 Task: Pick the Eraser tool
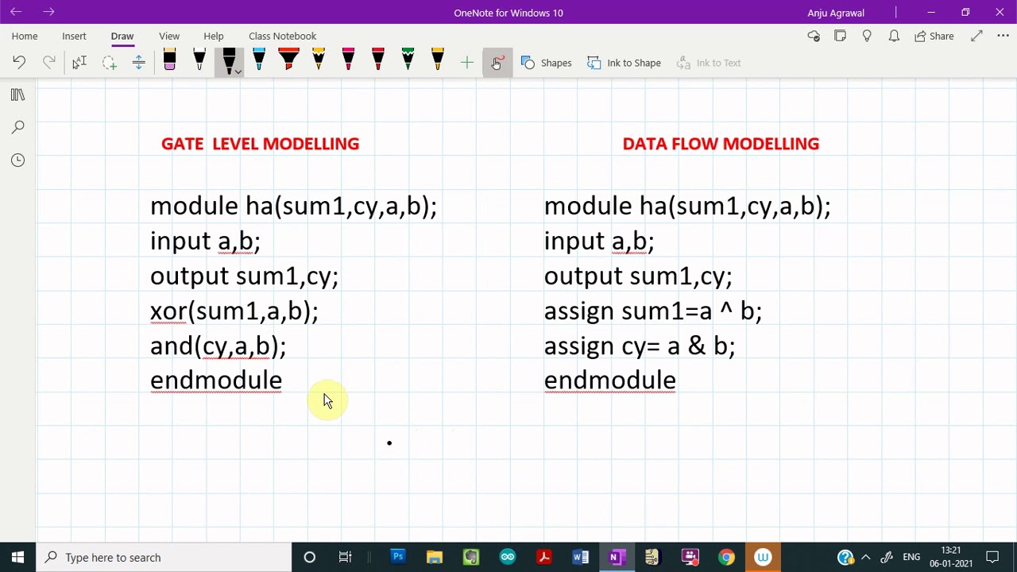[169, 61]
